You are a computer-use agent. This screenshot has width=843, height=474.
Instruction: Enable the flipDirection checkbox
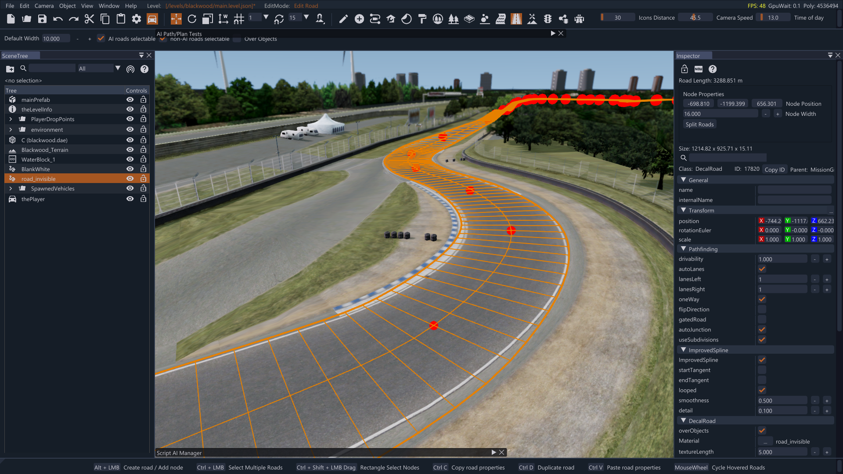tap(762, 309)
